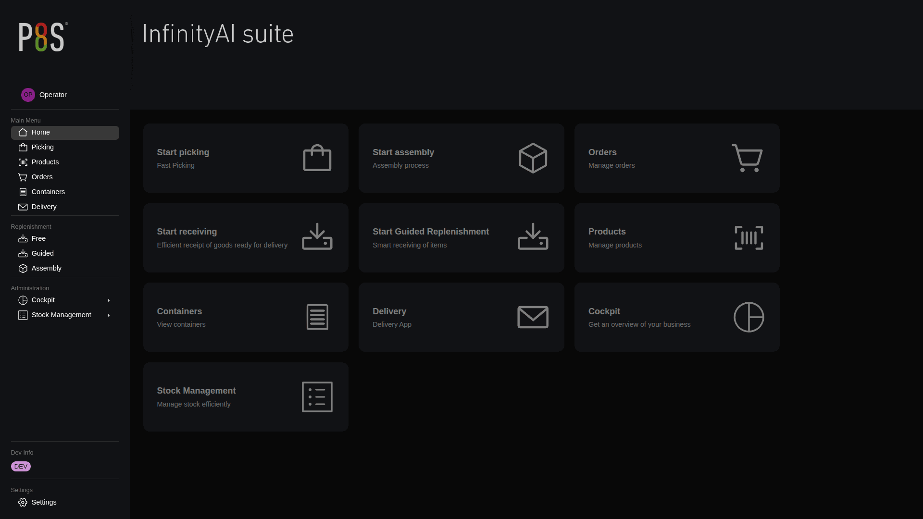Viewport: 923px width, 519px height.
Task: Expand the Stock Management submenu arrow
Action: [x=109, y=315]
